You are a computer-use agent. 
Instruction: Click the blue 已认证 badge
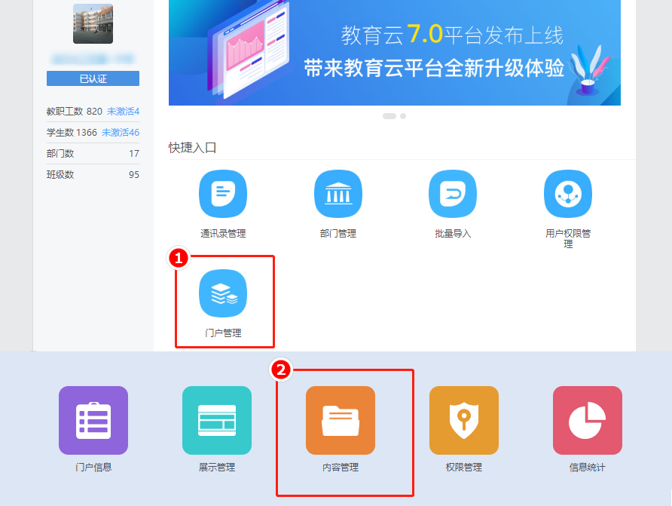[93, 79]
